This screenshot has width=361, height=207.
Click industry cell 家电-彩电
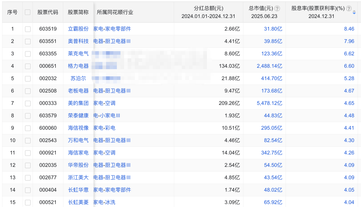point(104,128)
